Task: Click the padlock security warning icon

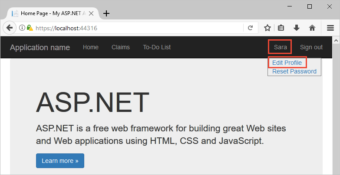Action: pos(30,28)
